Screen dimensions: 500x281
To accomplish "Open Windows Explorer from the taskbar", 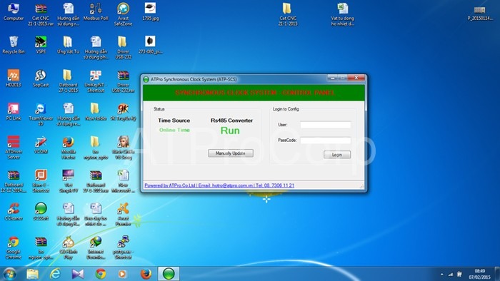I will pyautogui.click(x=33, y=274).
